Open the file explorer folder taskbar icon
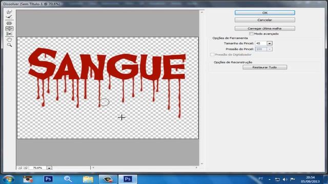The height and width of the screenshot is (184, 328). point(88,179)
